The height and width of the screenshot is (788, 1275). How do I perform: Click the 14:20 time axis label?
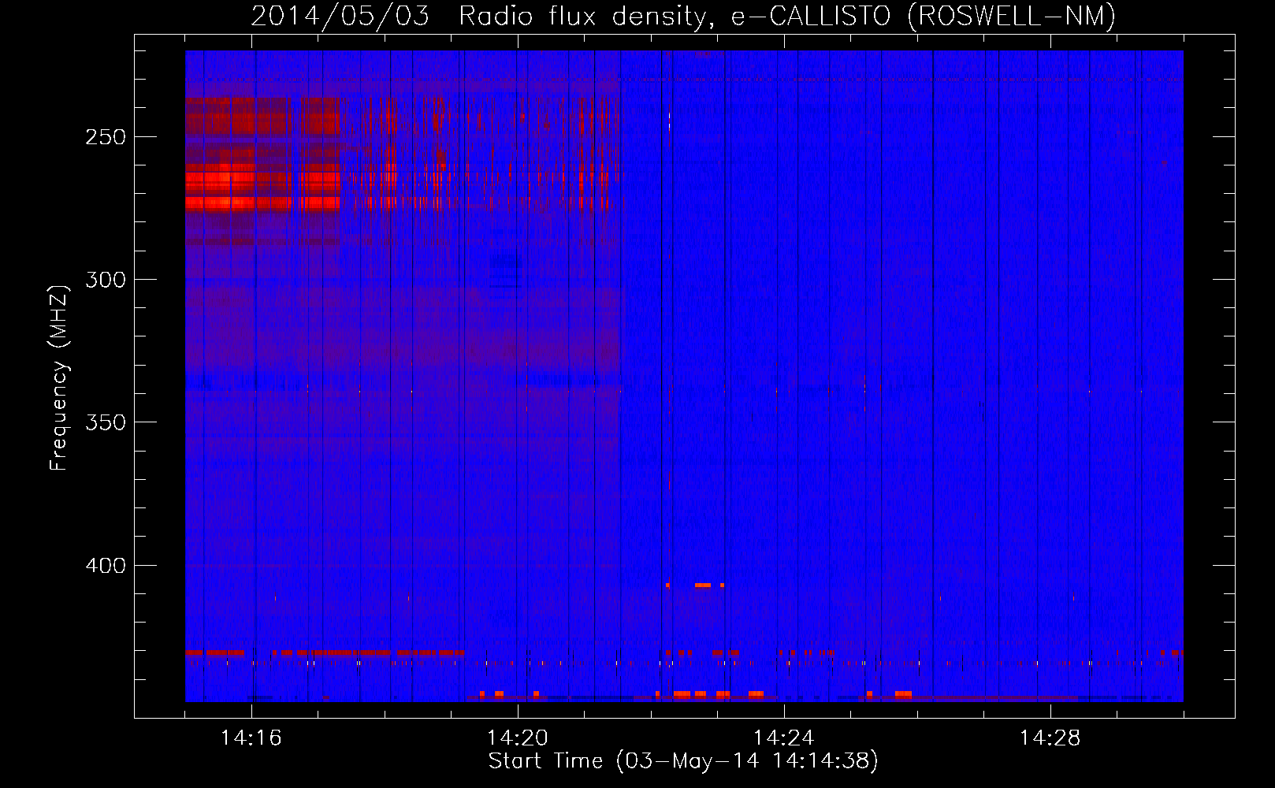pyautogui.click(x=517, y=738)
